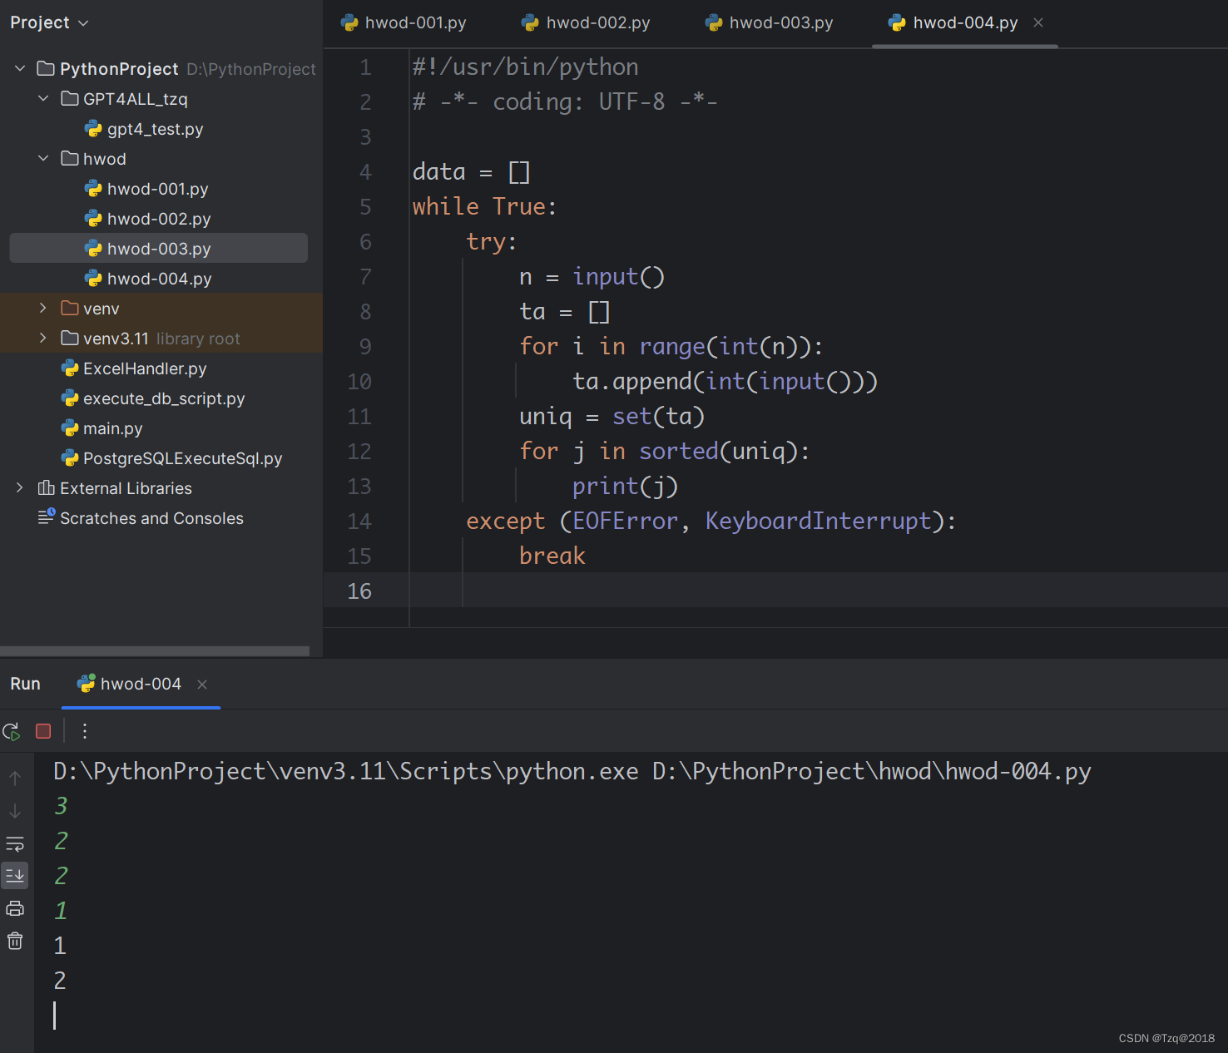The image size is (1228, 1053).
Task: Click the project tree horizontal scrollbar
Action: pyautogui.click(x=155, y=650)
